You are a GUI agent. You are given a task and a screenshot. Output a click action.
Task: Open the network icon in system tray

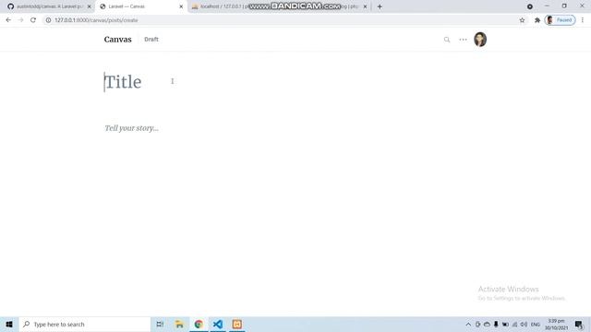[x=514, y=325]
